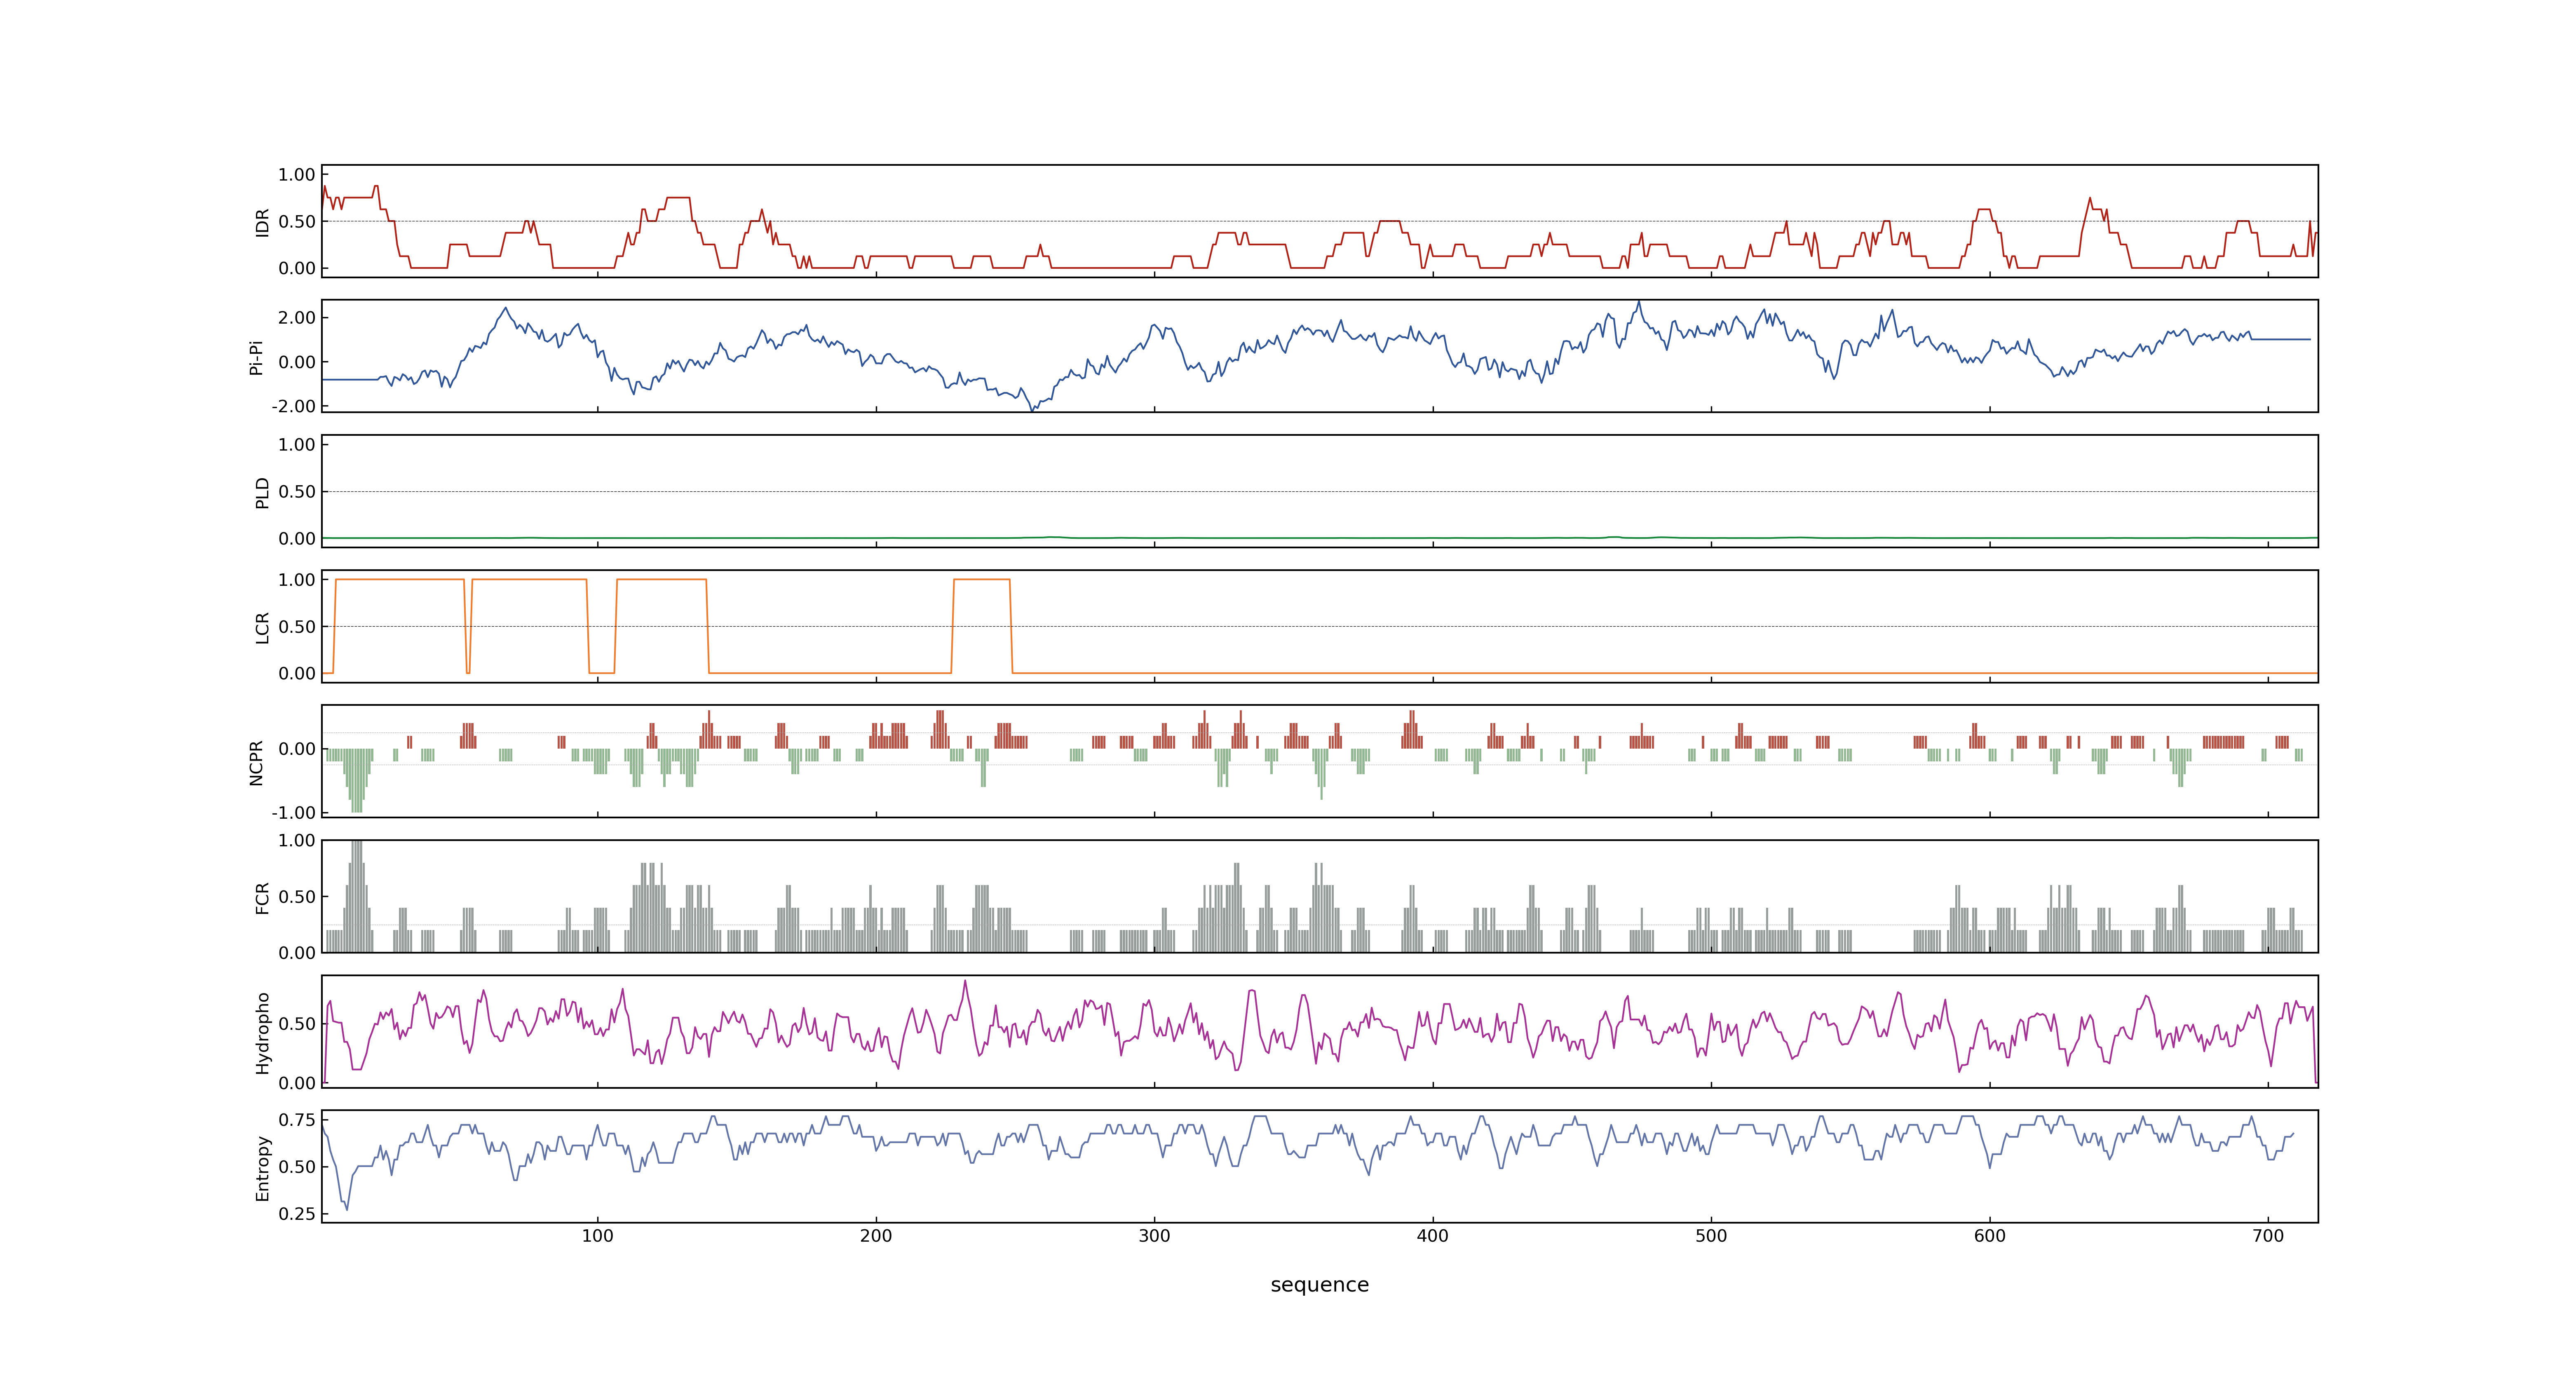This screenshot has height=1374, width=2576.
Task: Click the PLD y-axis label
Action: tap(263, 492)
